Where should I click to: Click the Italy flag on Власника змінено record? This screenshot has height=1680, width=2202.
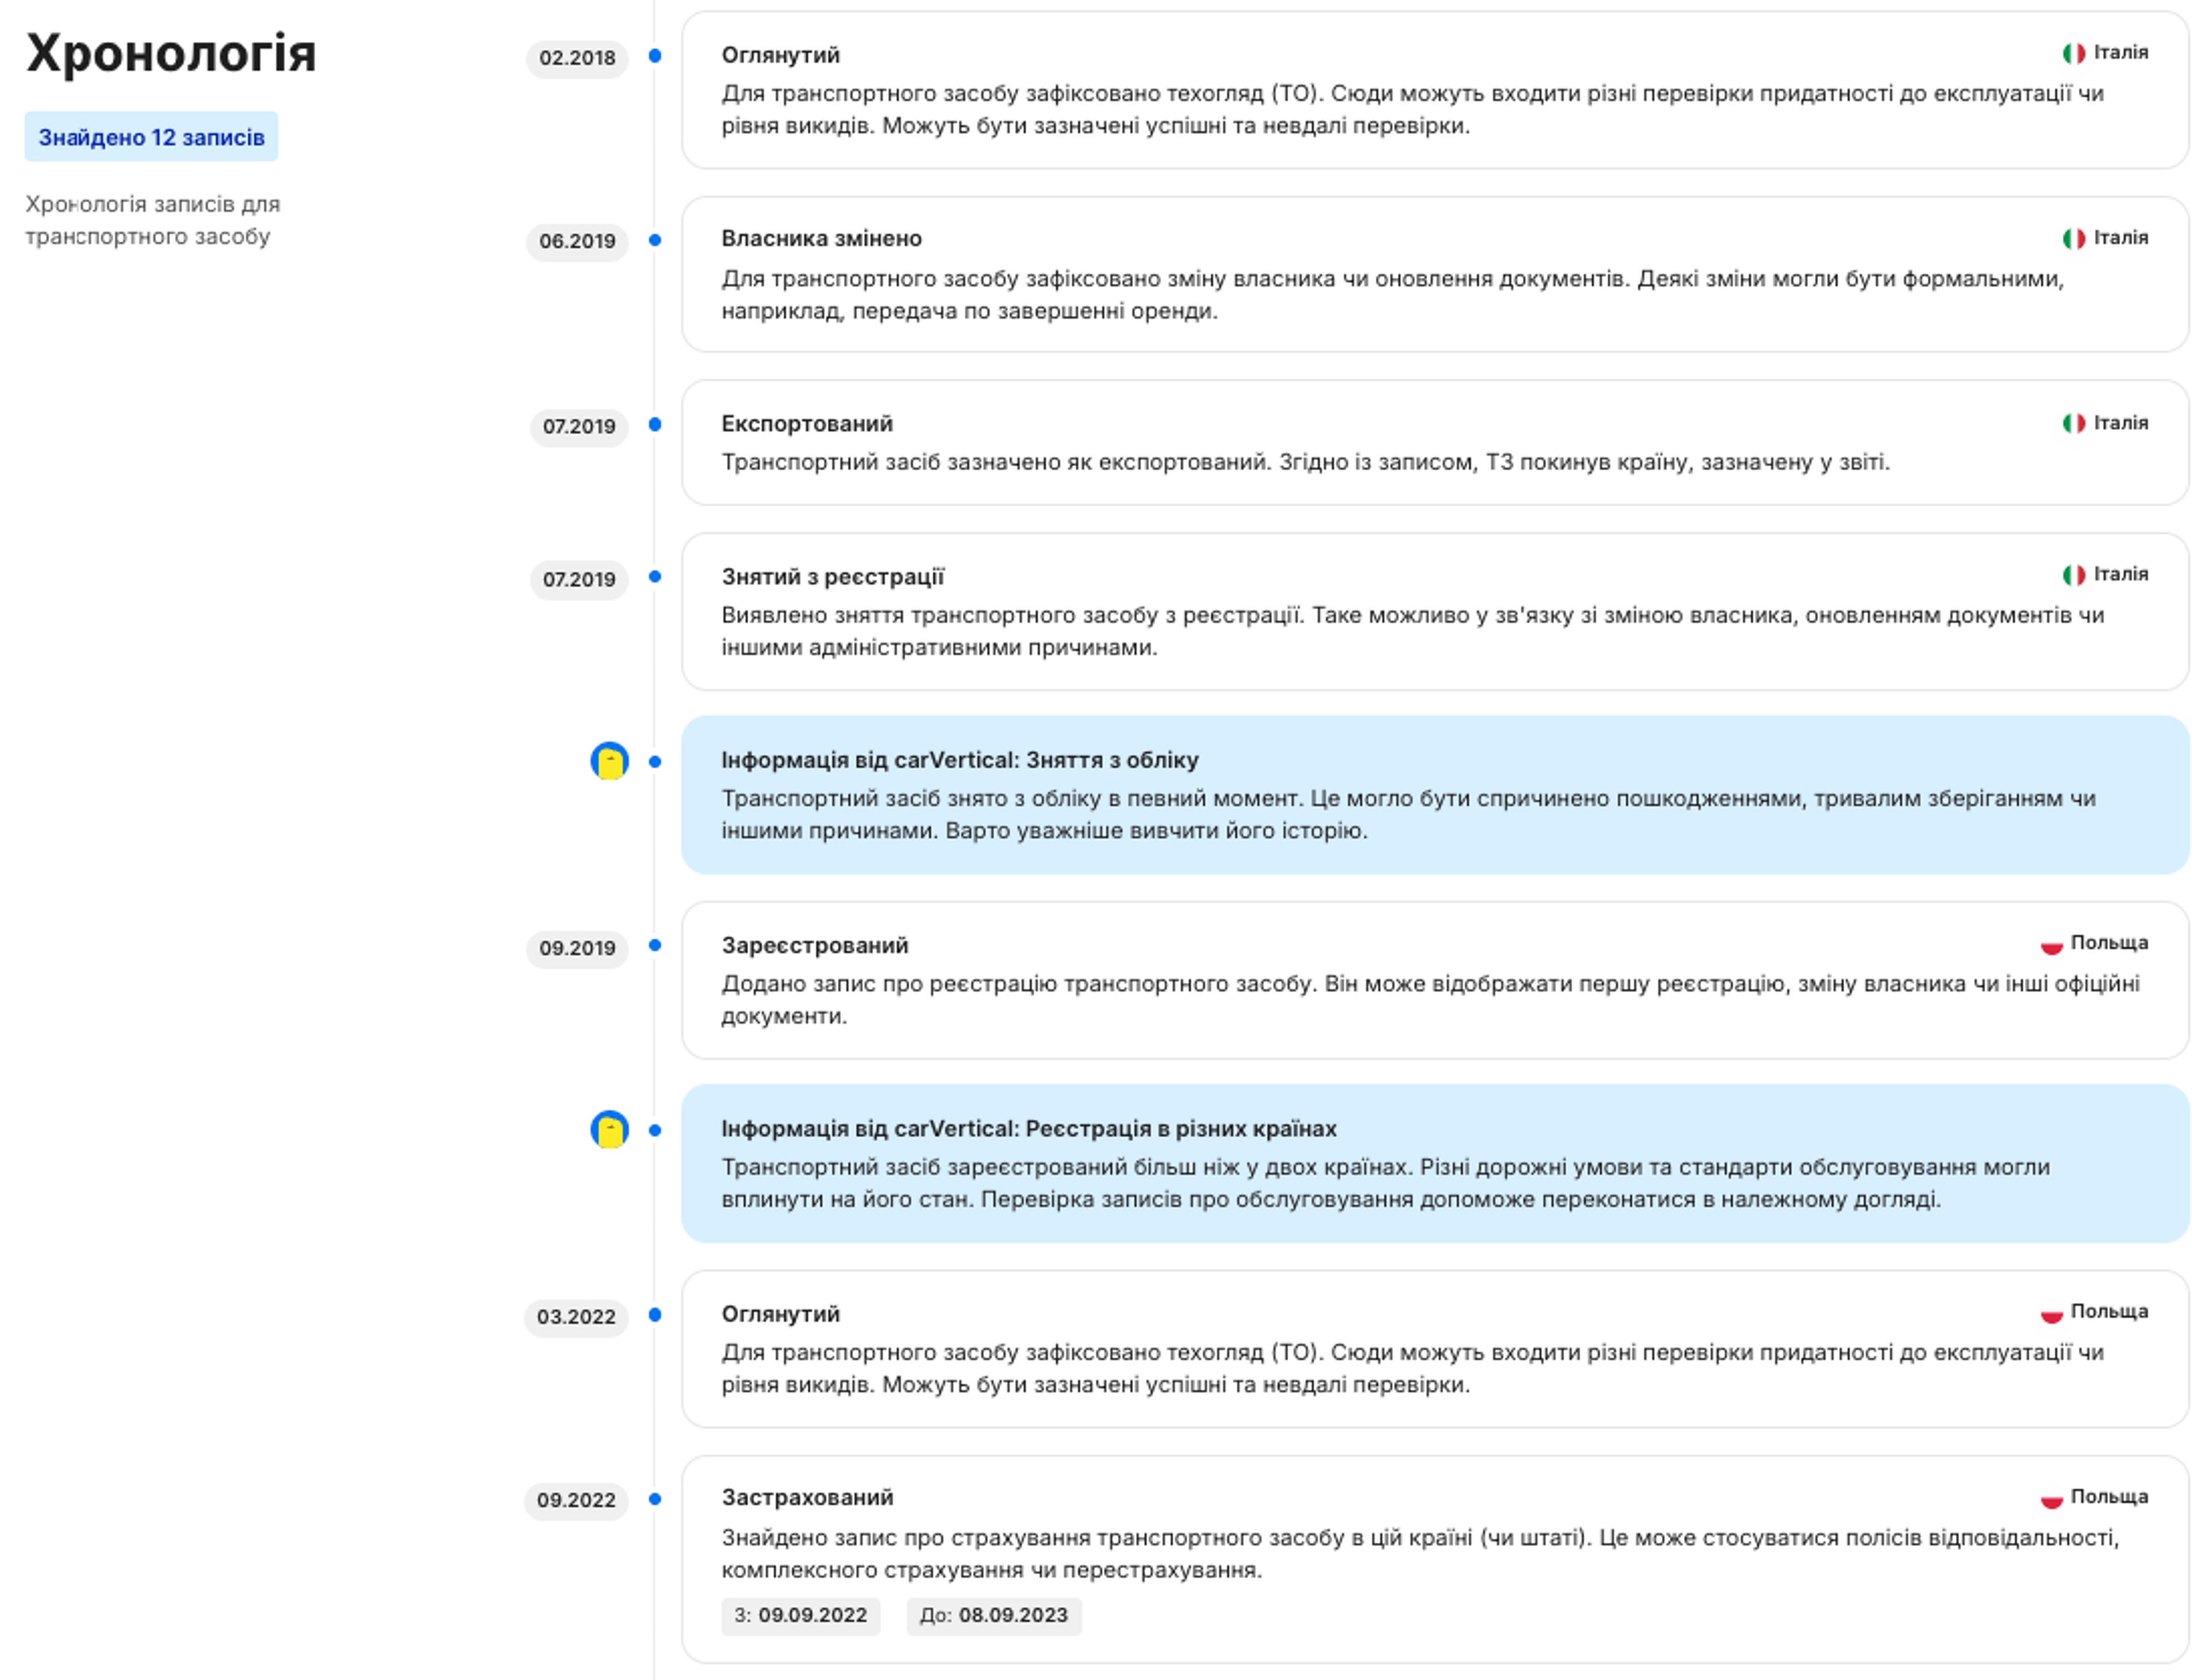pos(2073,238)
